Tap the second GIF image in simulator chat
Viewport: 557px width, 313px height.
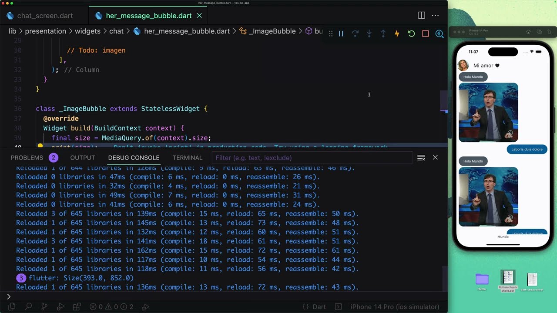coord(488,197)
